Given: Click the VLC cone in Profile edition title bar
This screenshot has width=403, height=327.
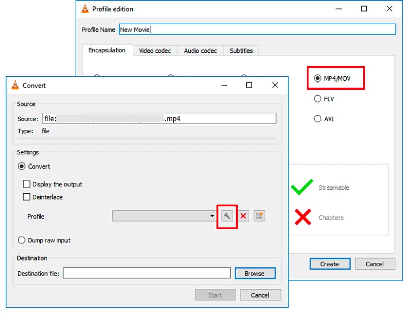Looking at the screenshot, I should click(85, 9).
